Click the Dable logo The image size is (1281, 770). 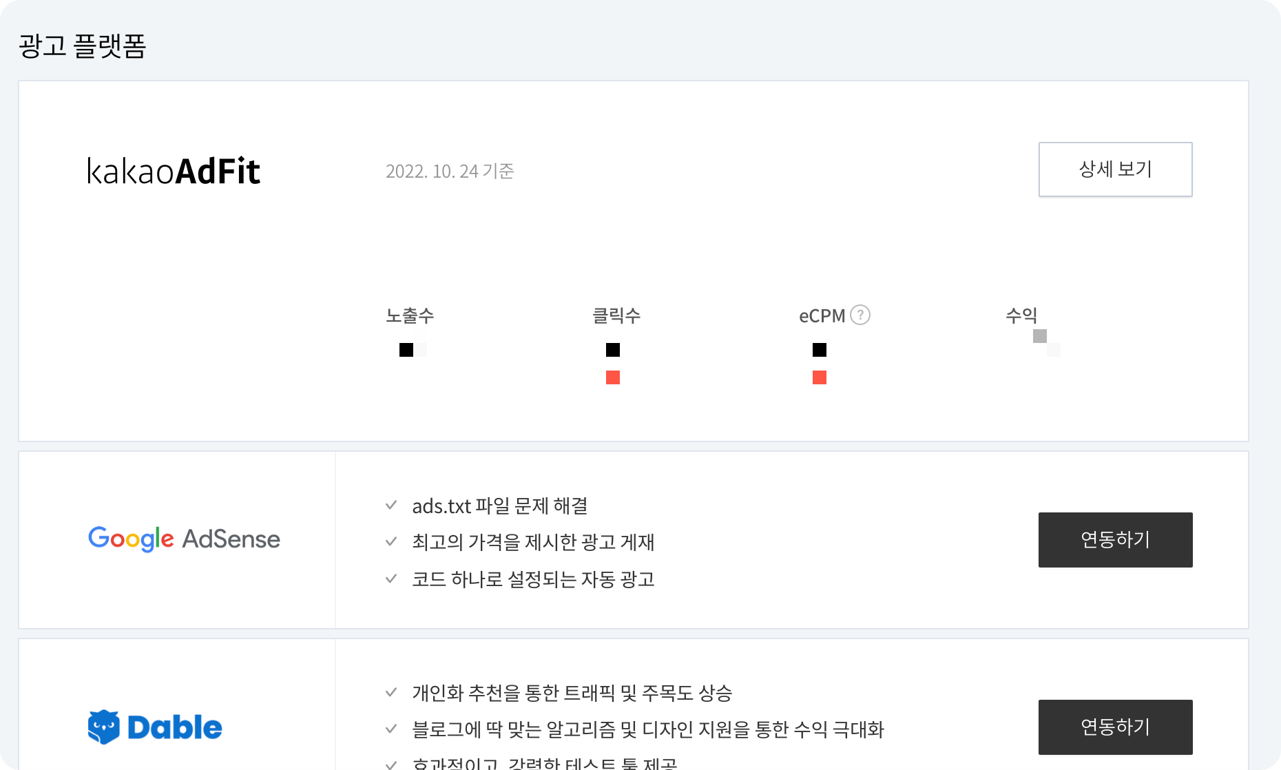(155, 727)
